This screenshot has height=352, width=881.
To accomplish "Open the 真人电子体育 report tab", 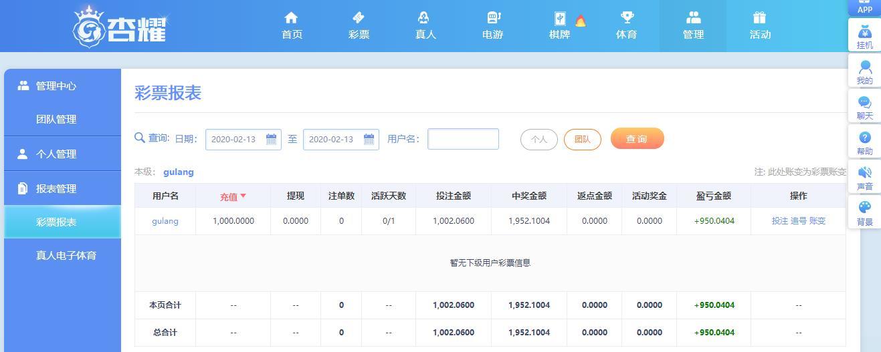I will click(66, 255).
